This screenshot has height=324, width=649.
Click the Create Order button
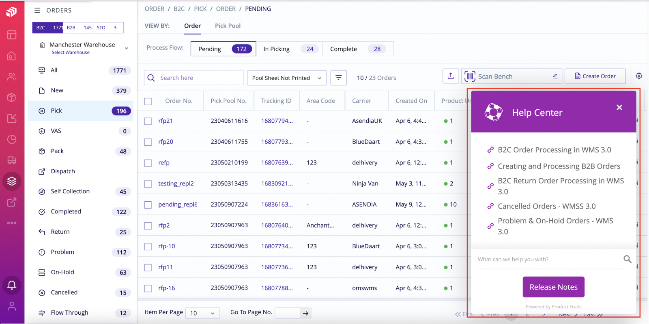tap(595, 76)
